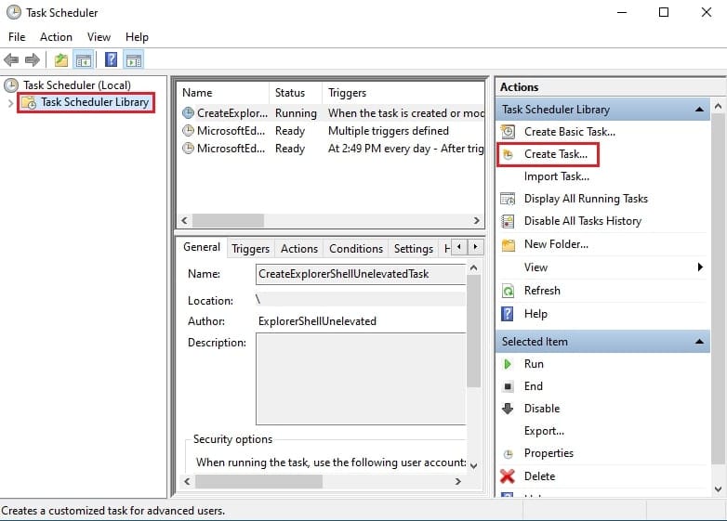This screenshot has width=727, height=521.
Task: Toggle the Show/Hide Console Tree toolbar icon
Action: (84, 59)
